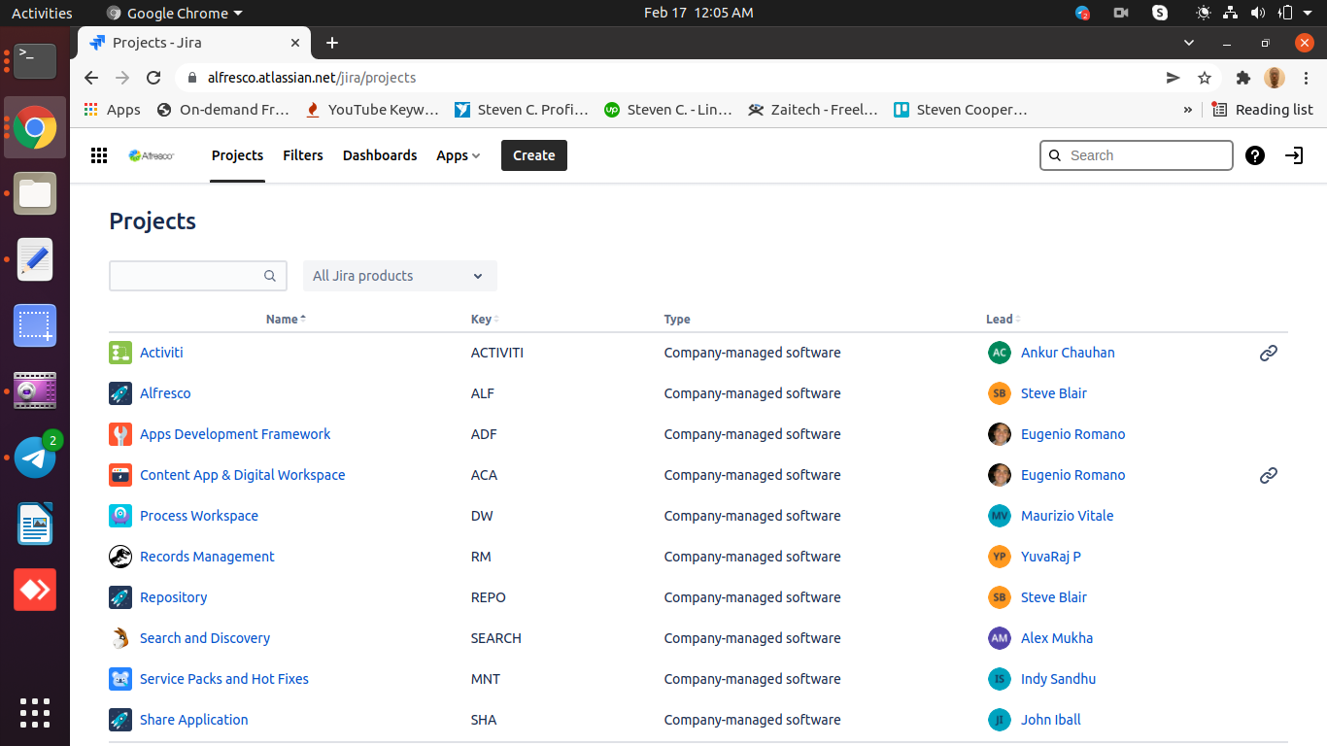Screen dimensions: 1327x746
Task: Open the Filters nav item
Action: [303, 155]
